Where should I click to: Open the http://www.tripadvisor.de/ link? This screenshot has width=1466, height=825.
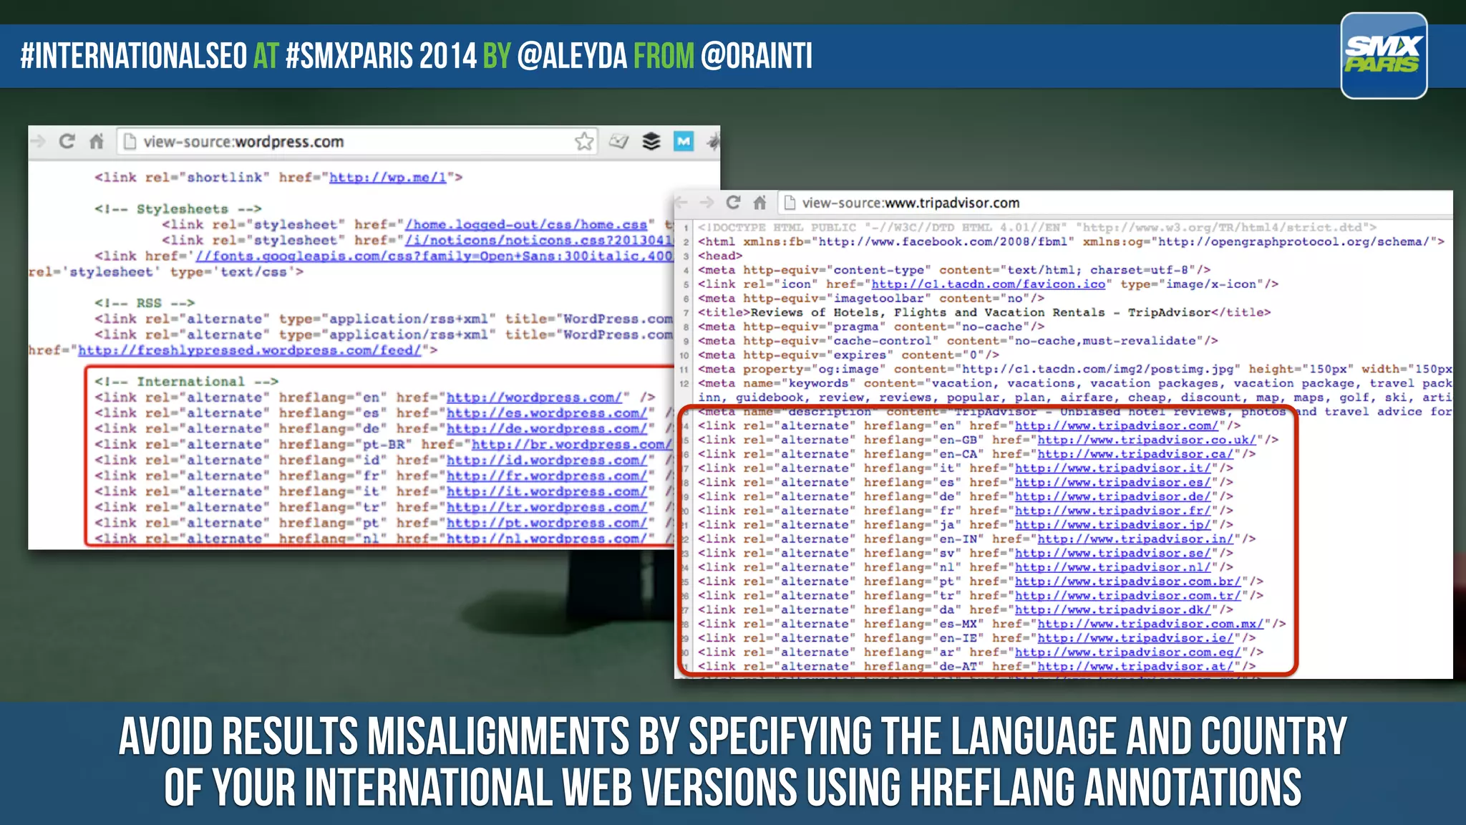click(1112, 497)
